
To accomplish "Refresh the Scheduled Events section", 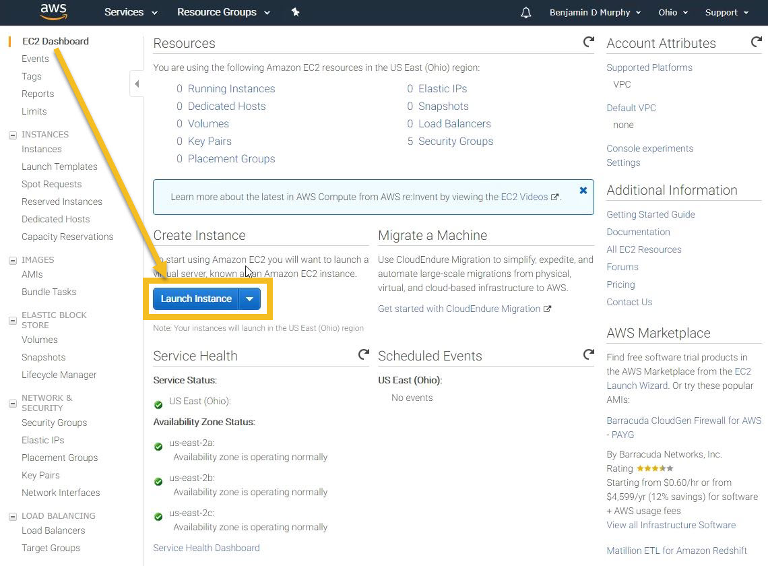I will [x=589, y=354].
